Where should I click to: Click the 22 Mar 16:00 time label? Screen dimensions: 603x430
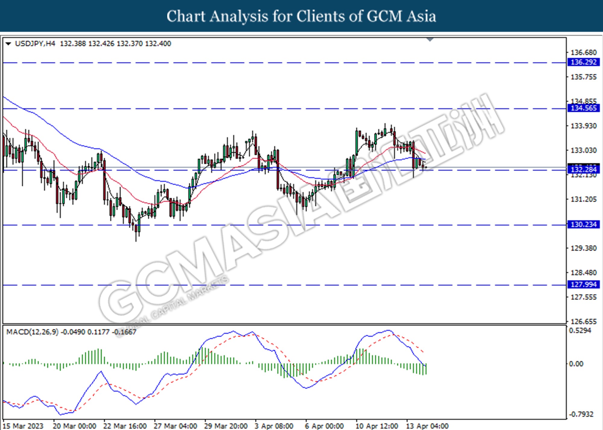[x=125, y=426]
